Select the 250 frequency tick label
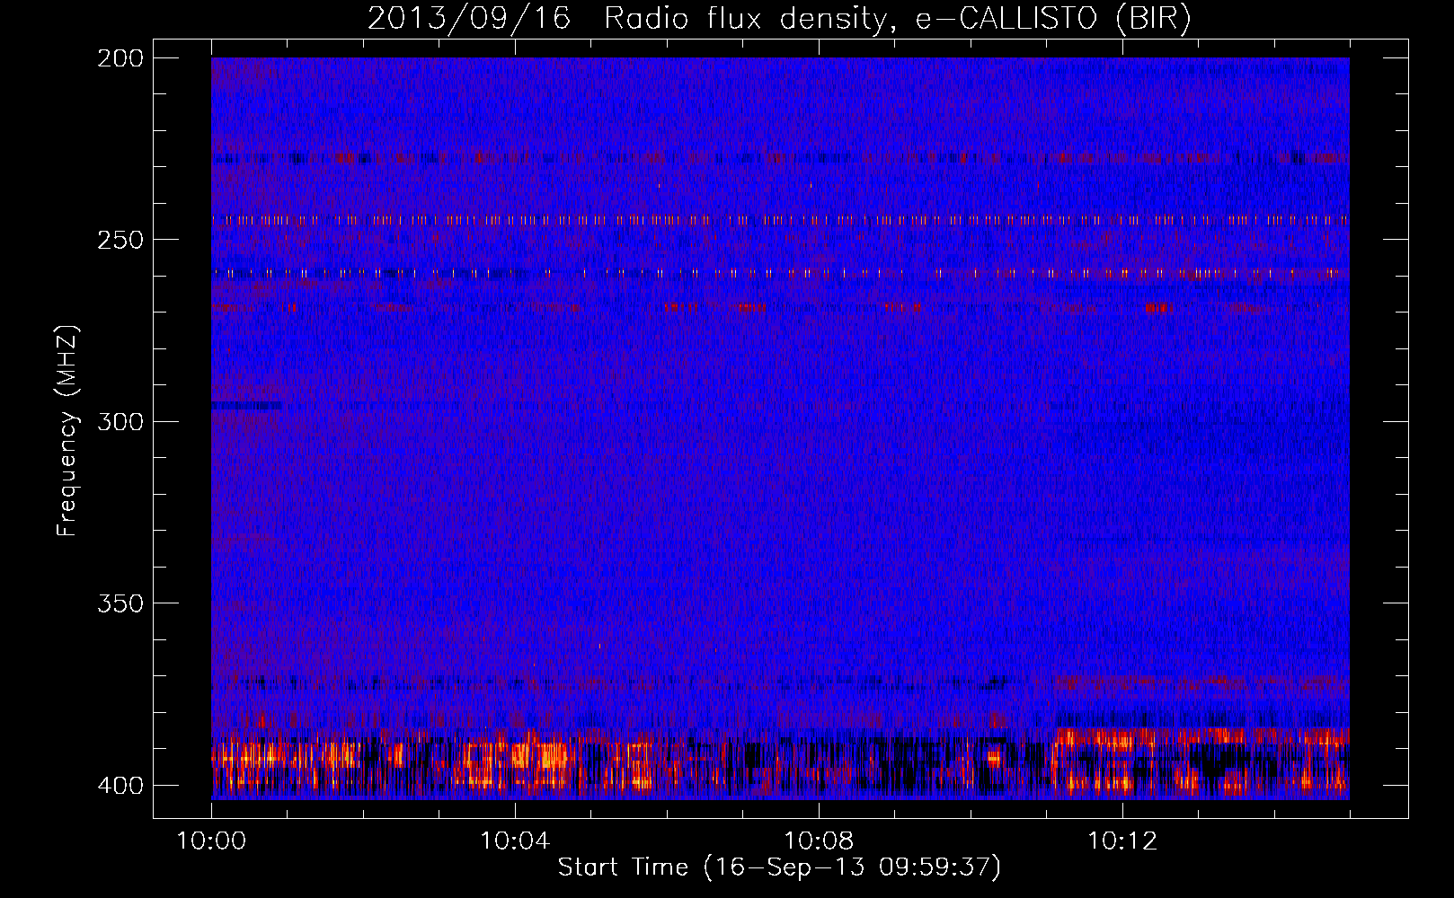This screenshot has width=1454, height=898. pos(120,240)
